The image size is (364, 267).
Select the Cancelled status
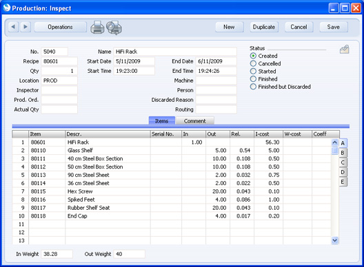253,63
